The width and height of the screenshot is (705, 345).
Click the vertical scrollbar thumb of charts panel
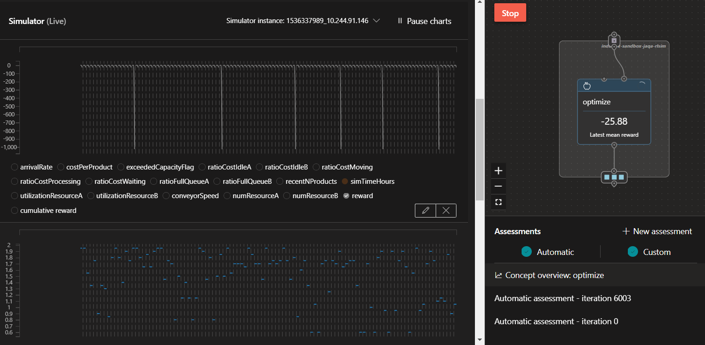pyautogui.click(x=480, y=149)
